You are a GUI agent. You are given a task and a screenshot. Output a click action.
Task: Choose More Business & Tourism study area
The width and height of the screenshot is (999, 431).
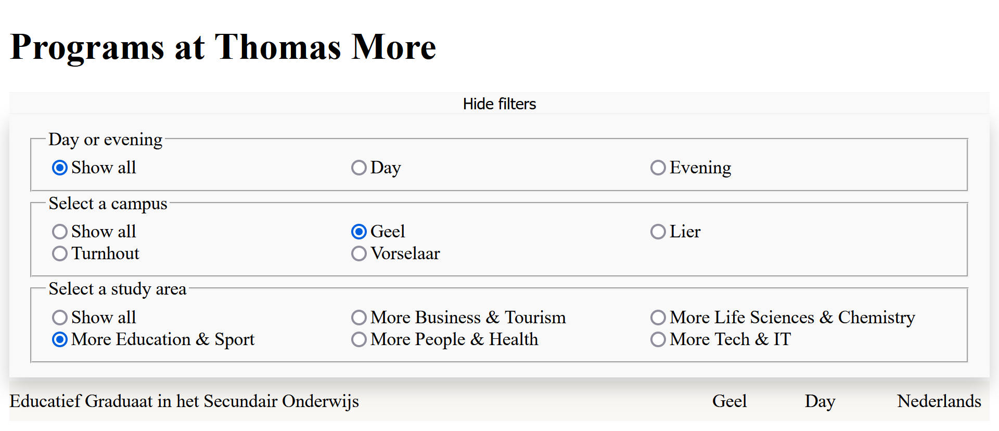[359, 318]
